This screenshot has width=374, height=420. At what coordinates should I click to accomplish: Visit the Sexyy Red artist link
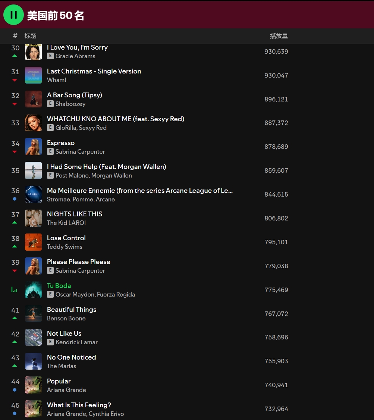tap(92, 128)
